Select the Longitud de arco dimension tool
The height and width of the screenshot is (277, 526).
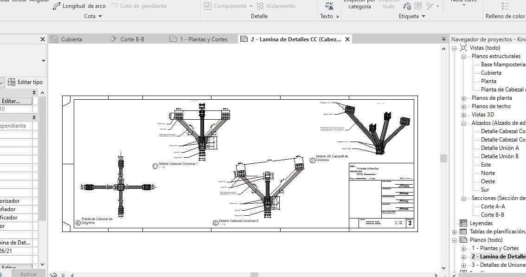pos(79,6)
